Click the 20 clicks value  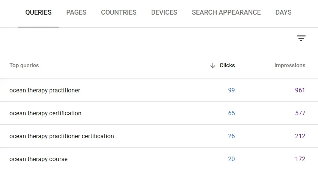coord(231,159)
